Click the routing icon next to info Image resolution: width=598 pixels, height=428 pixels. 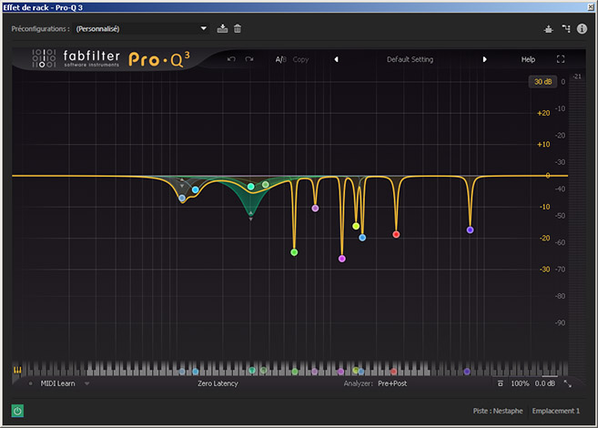[x=566, y=28]
